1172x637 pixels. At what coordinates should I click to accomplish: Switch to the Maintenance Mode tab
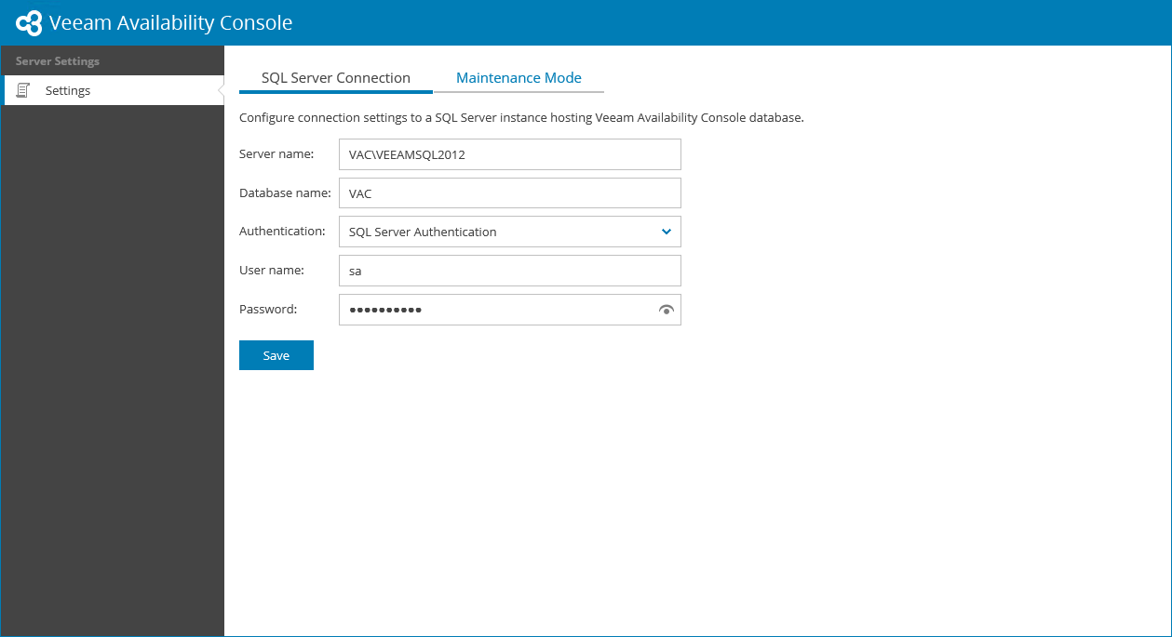(x=519, y=78)
